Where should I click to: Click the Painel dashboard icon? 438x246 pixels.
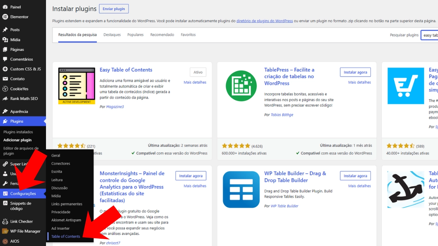click(5, 7)
